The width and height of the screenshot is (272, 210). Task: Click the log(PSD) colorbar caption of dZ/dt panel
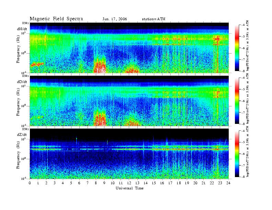248,151
